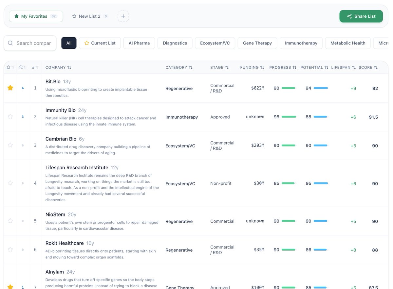The width and height of the screenshot is (393, 289).
Task: Click the 32 count badge on My Favorites
Action: click(x=54, y=16)
